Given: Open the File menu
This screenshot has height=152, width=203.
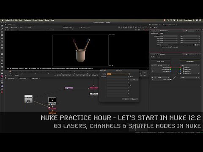Looking at the screenshot, I should pos(16,20).
